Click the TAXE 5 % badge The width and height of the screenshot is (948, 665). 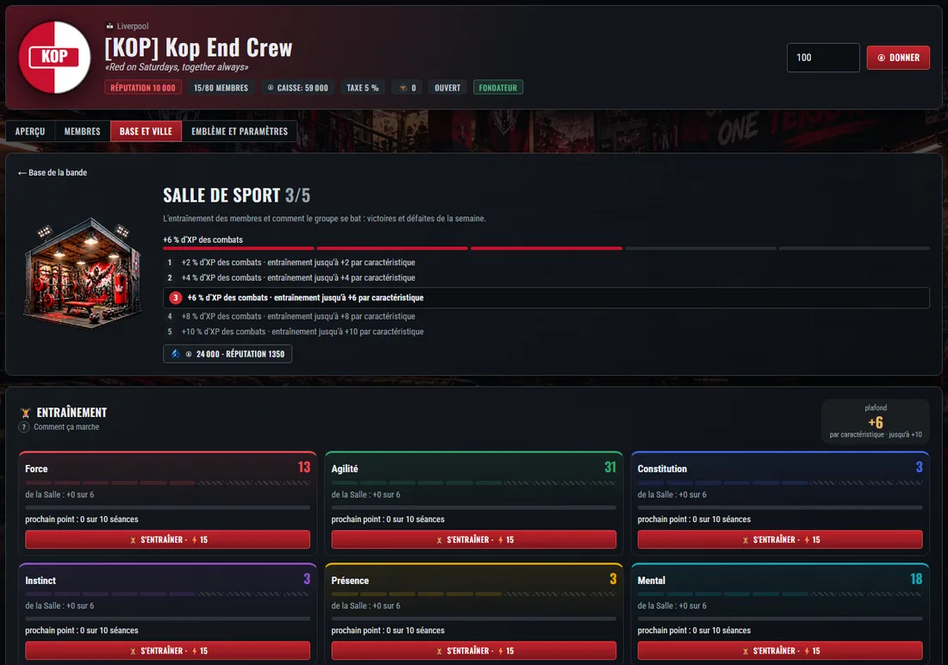tap(363, 88)
